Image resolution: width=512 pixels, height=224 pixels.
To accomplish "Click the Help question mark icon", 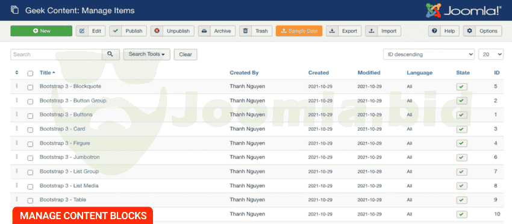I will tap(434, 31).
